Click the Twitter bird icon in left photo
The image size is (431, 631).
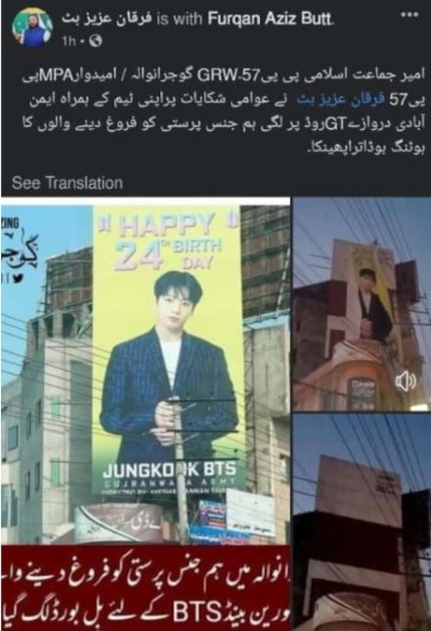[x=20, y=278]
